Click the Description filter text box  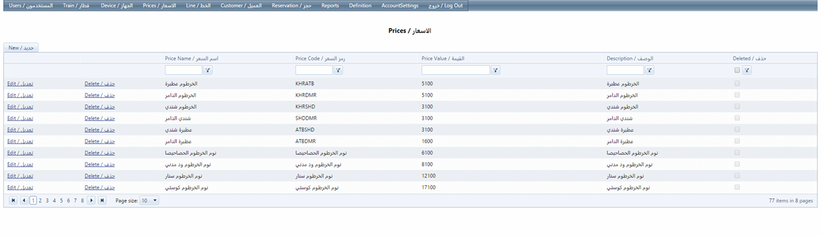tap(625, 70)
